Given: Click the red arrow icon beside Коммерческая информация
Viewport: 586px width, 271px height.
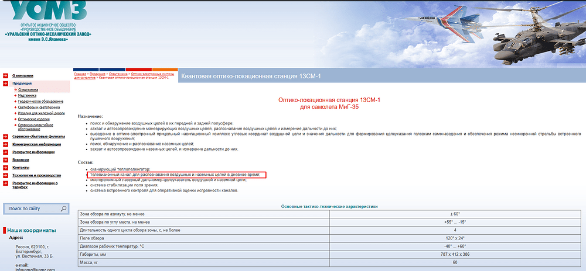Looking at the screenshot, I should [x=5, y=144].
